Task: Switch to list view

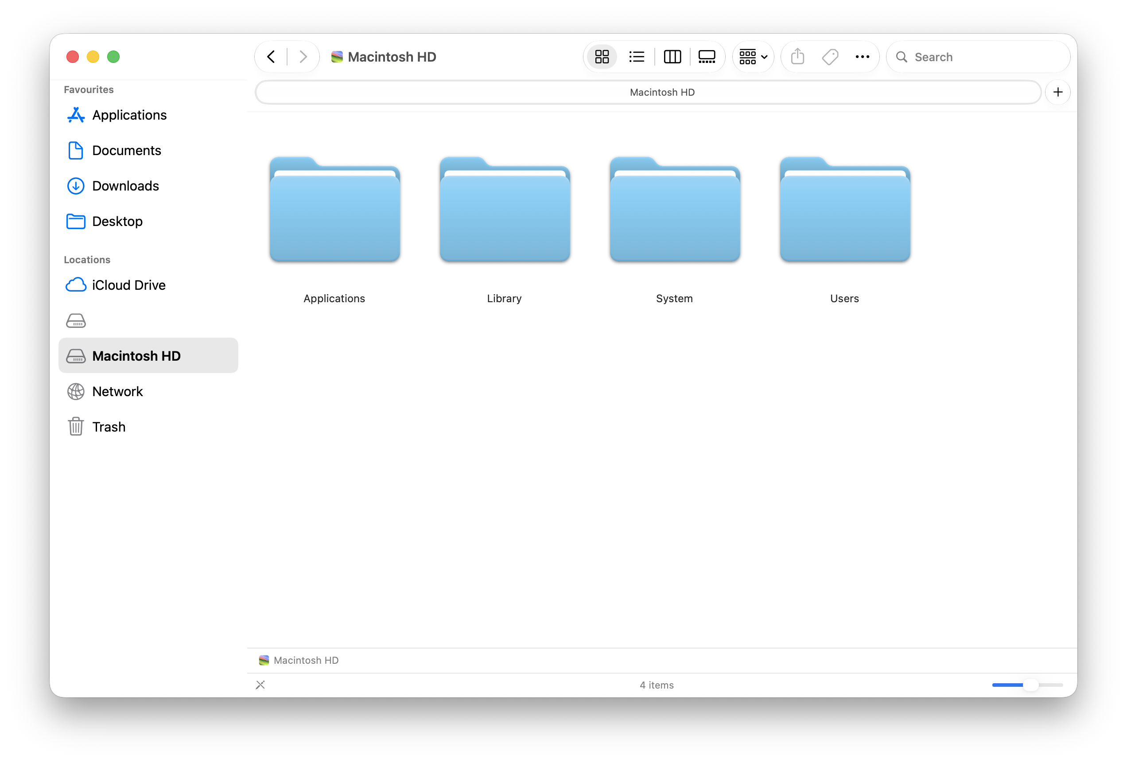Action: [x=636, y=57]
